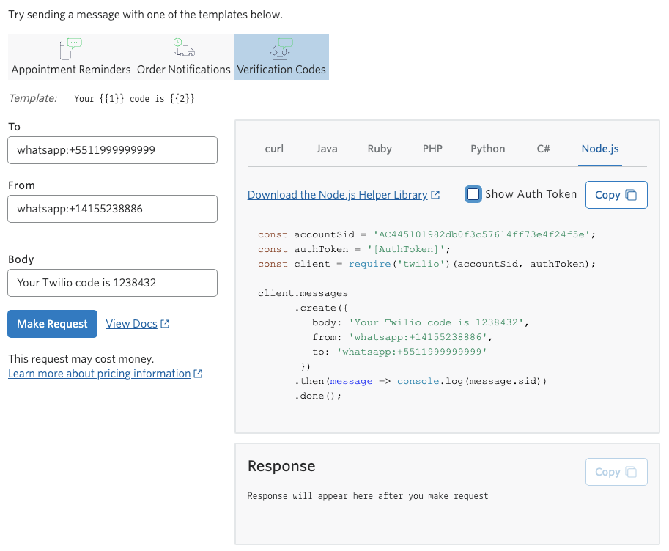
Task: Switch to the PHP code tab
Action: pyautogui.click(x=432, y=149)
